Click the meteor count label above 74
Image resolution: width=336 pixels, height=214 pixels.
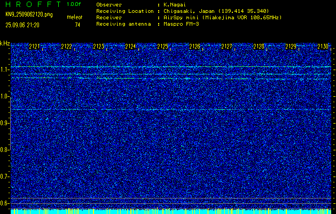(75, 17)
